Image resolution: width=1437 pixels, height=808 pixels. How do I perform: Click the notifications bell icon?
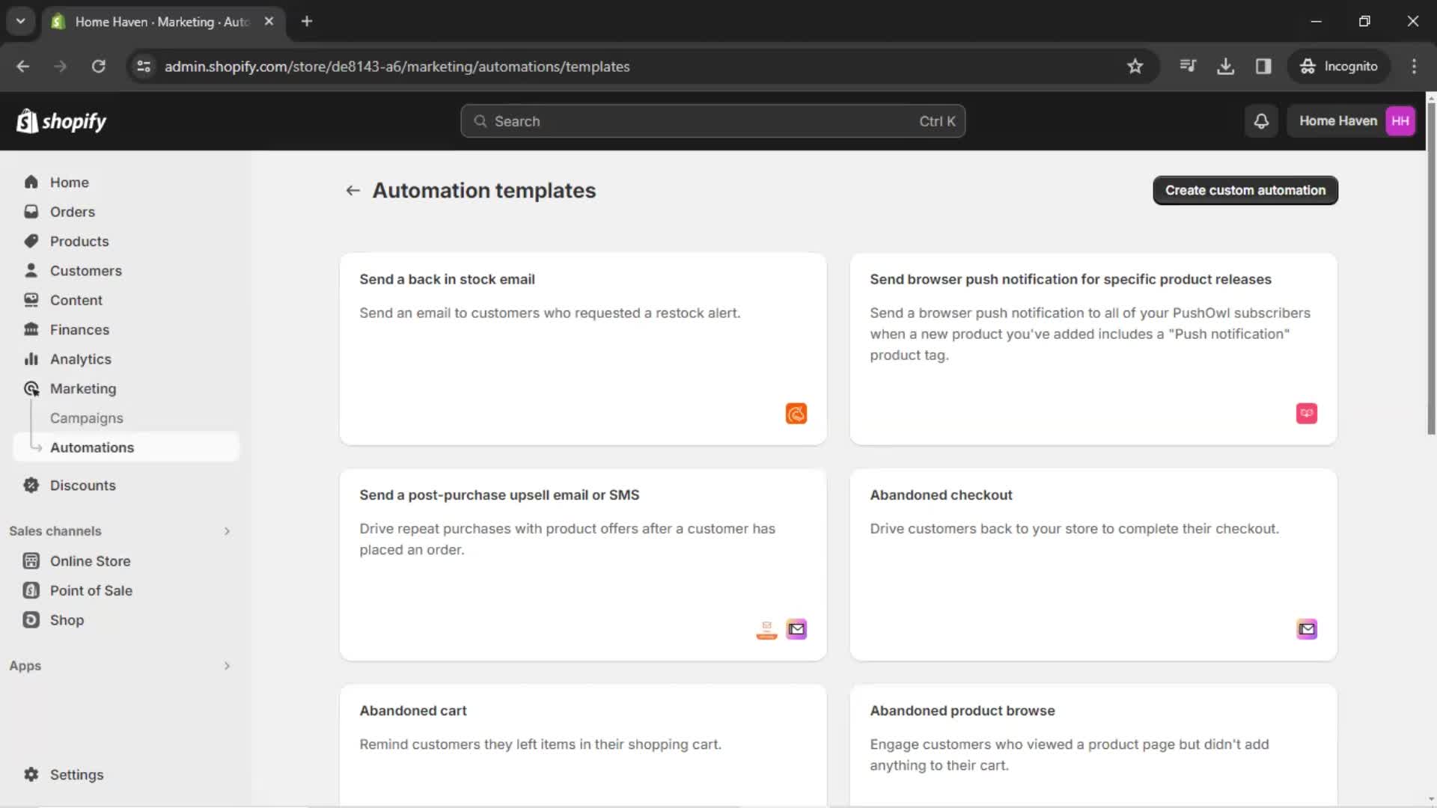coord(1263,120)
